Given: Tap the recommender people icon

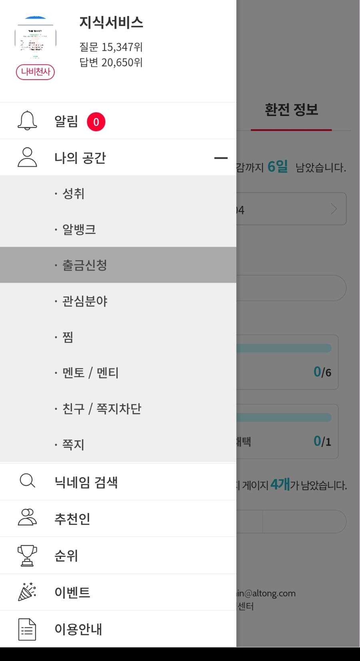Looking at the screenshot, I should 27,517.
